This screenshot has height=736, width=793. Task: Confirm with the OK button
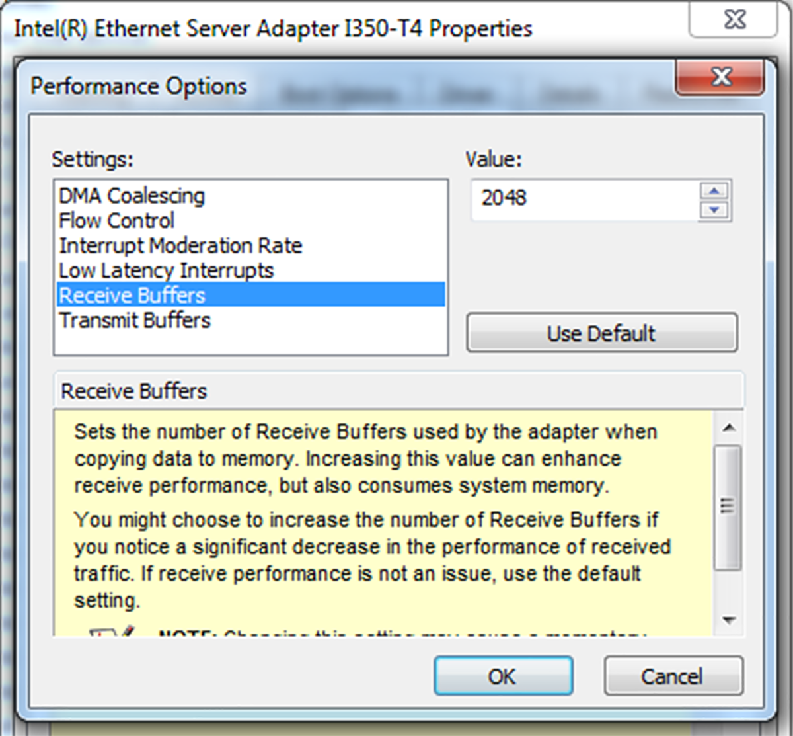pyautogui.click(x=503, y=676)
